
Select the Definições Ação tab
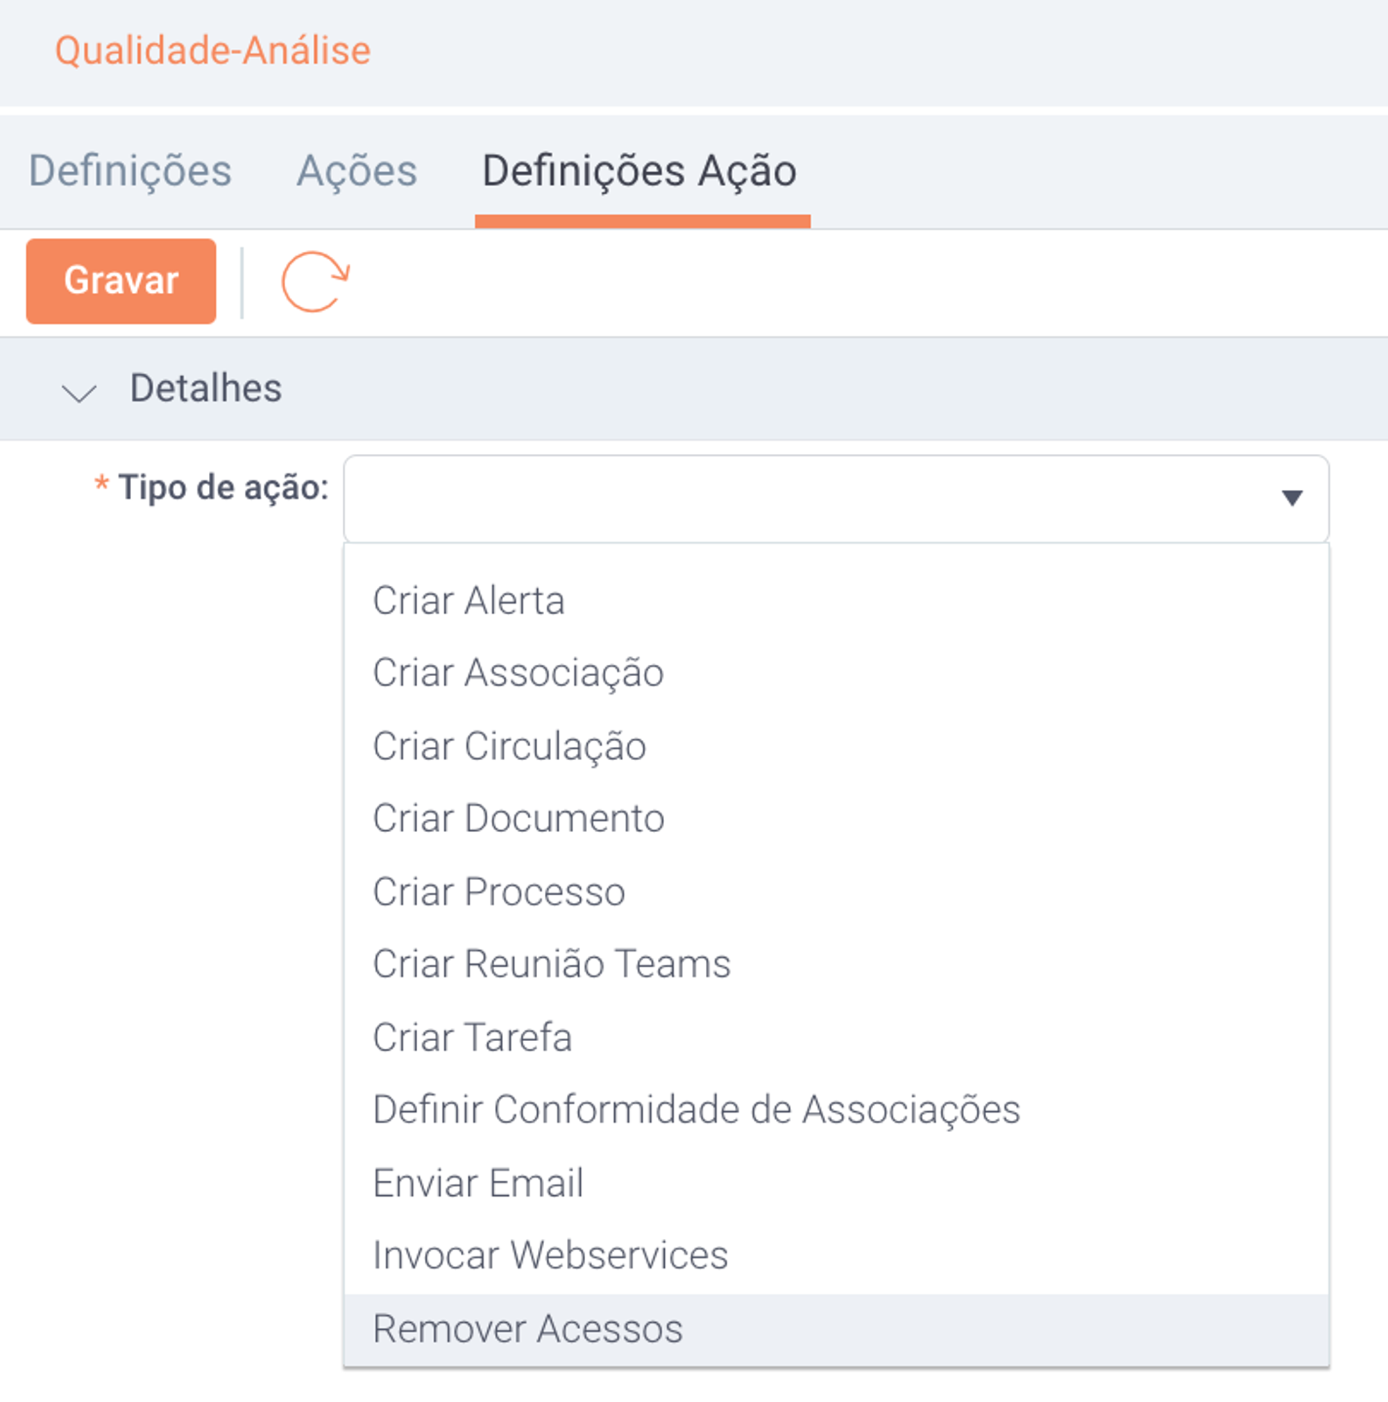(639, 171)
